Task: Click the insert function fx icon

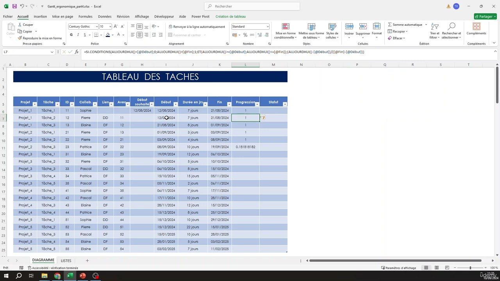Action: coord(77,52)
